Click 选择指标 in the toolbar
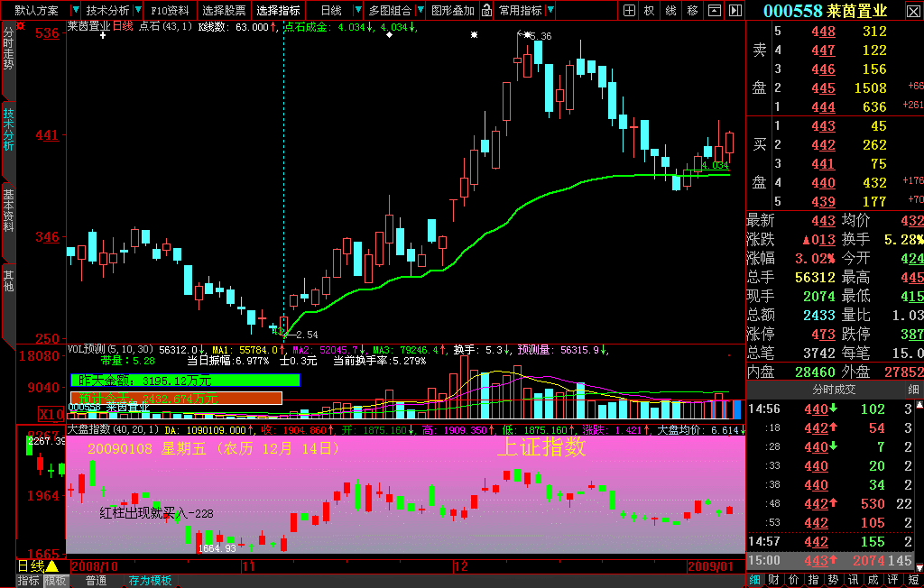This screenshot has height=588, width=924. click(x=278, y=11)
